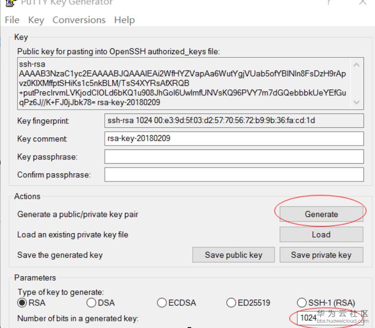This screenshot has width=375, height=328.
Task: Select the SSH-1 (RSA) key type
Action: 326,303
